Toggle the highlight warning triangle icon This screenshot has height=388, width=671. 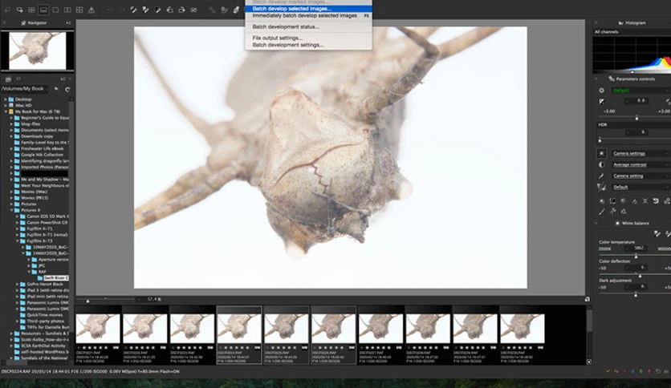coord(91,10)
